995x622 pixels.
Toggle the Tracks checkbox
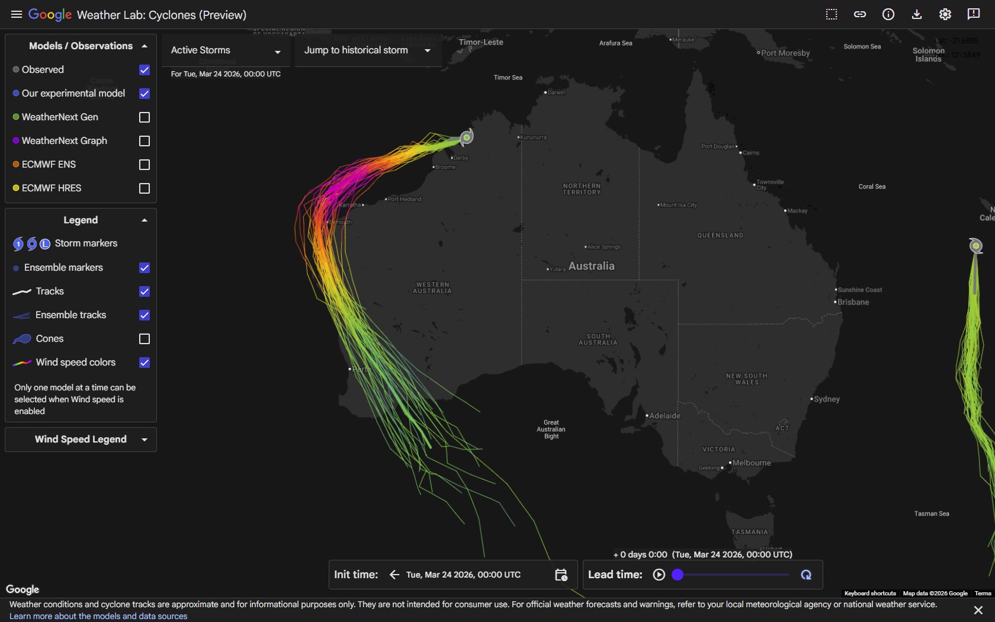(x=145, y=291)
